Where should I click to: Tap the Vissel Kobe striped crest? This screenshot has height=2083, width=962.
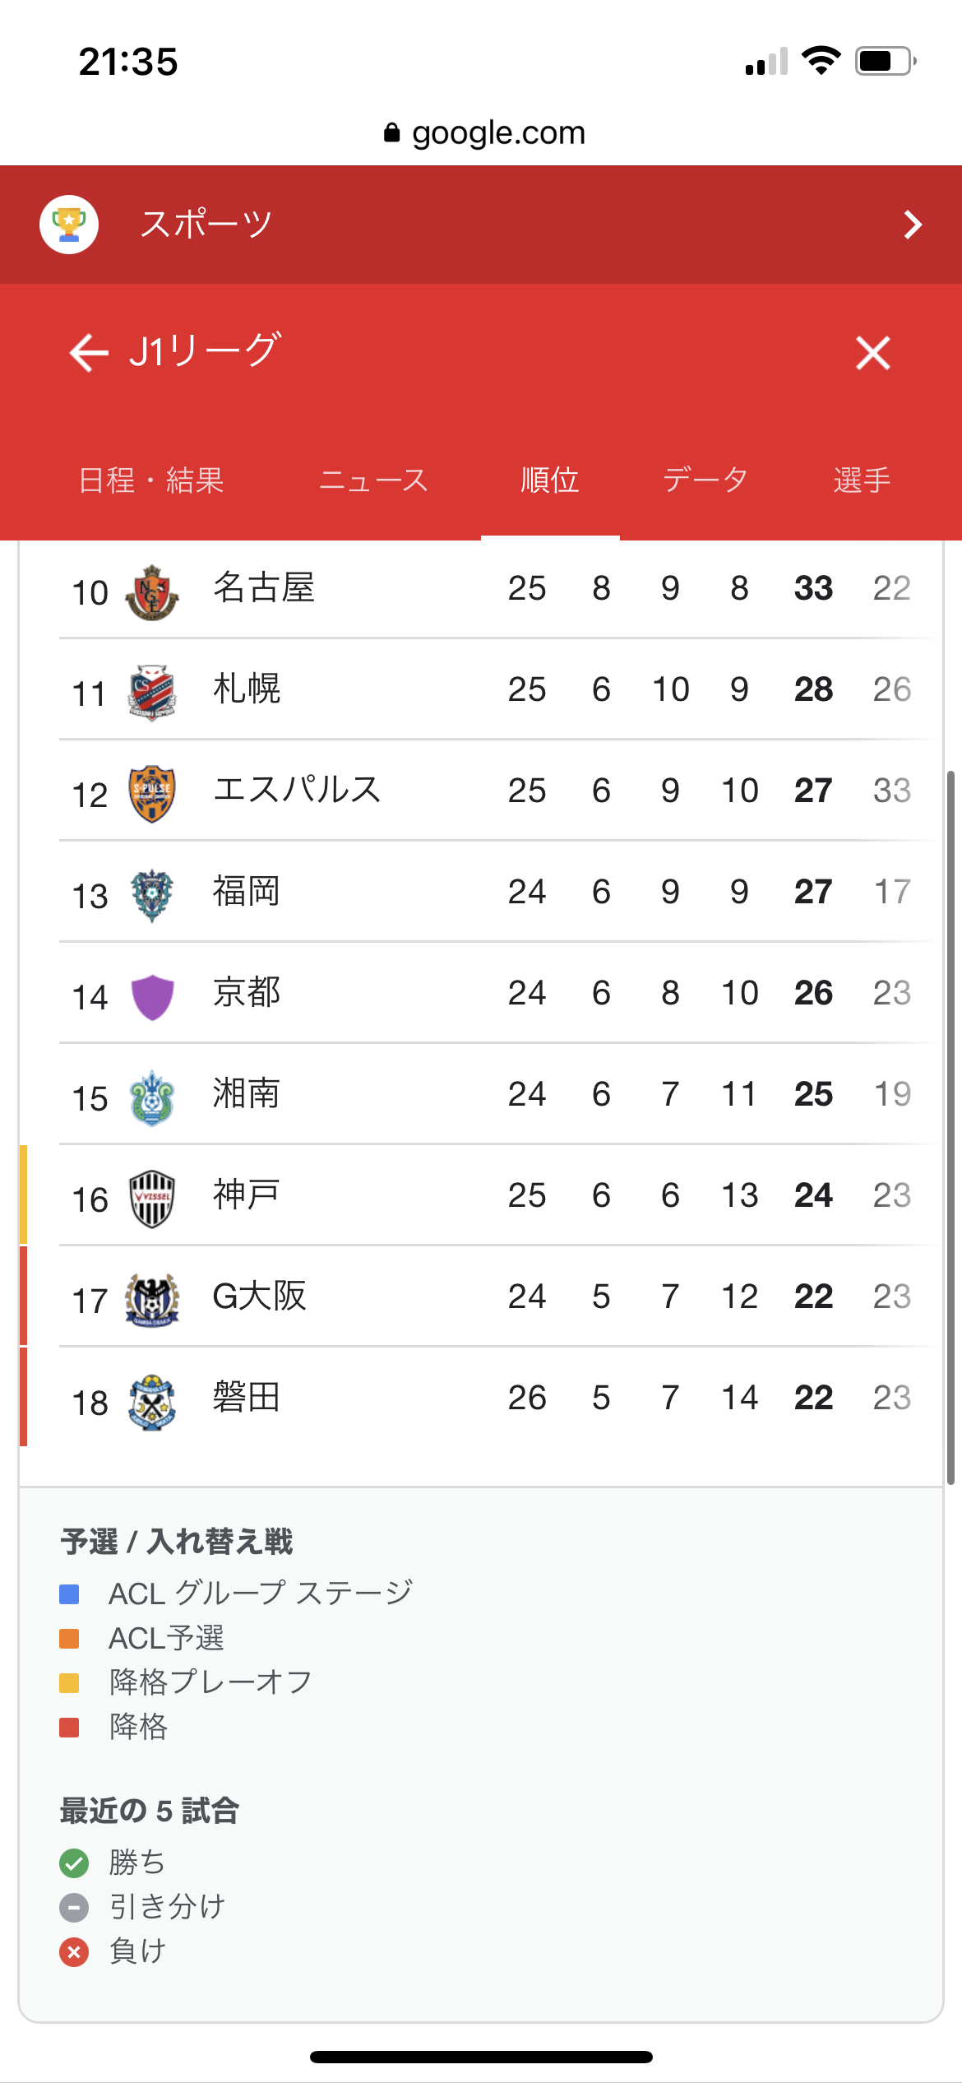(x=152, y=1198)
